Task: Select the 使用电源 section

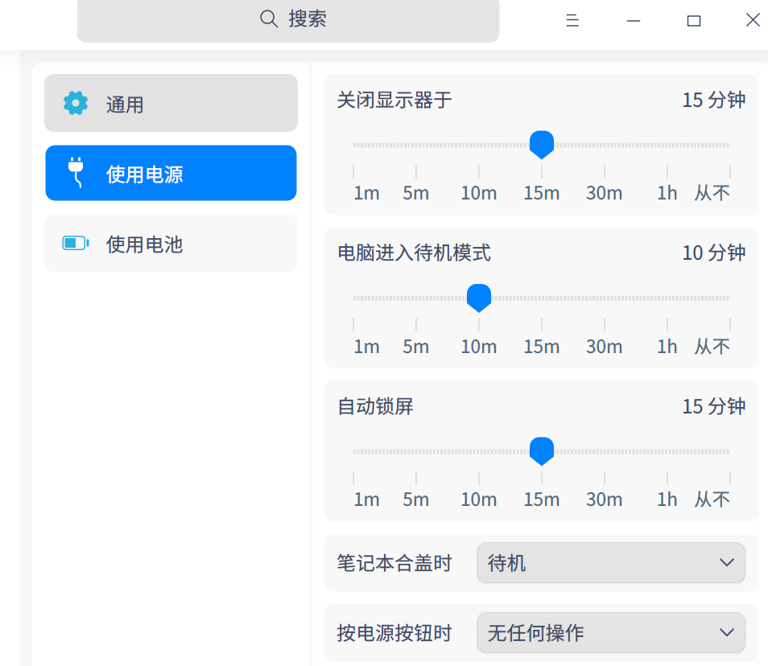Action: pos(171,173)
